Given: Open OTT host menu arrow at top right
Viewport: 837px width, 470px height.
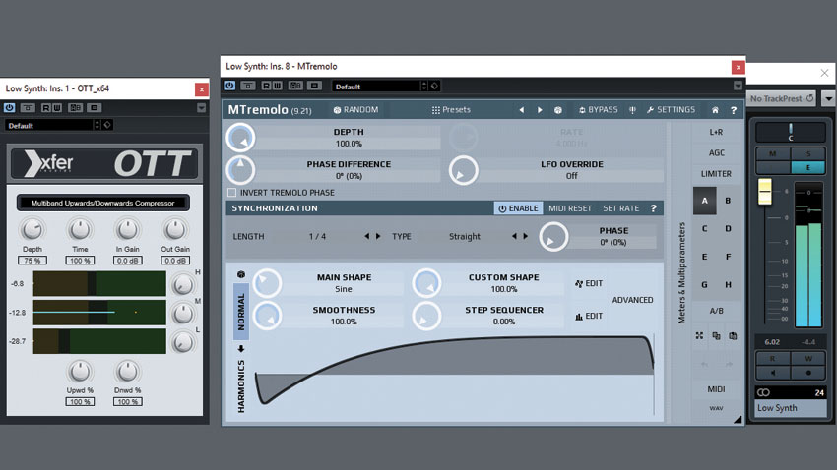Looking at the screenshot, I should point(201,107).
